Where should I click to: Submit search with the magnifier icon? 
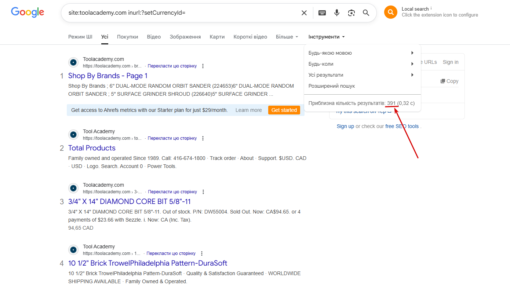(x=366, y=13)
